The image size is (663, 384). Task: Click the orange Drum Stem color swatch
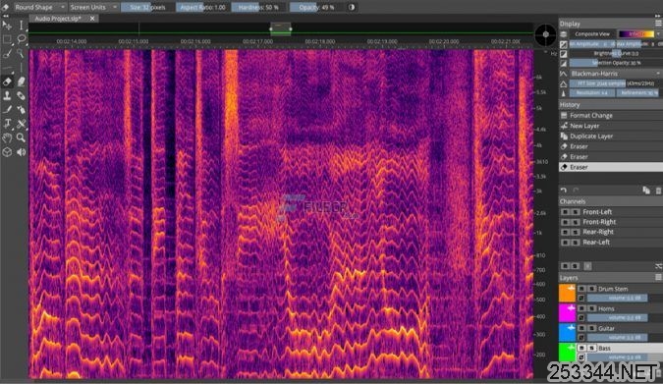pyautogui.click(x=567, y=293)
